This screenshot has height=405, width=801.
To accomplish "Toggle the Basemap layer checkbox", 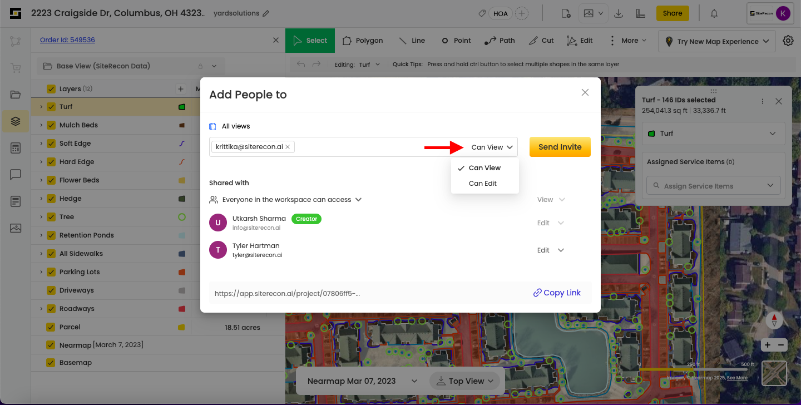I will pos(51,363).
